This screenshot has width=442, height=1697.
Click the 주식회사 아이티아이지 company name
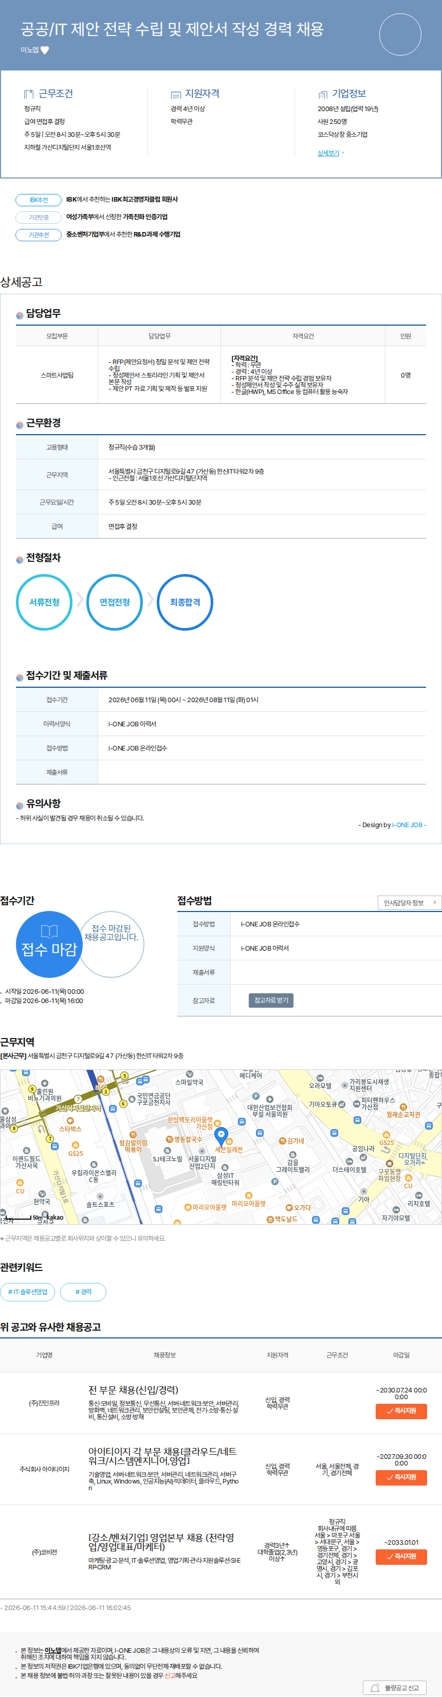point(44,1469)
